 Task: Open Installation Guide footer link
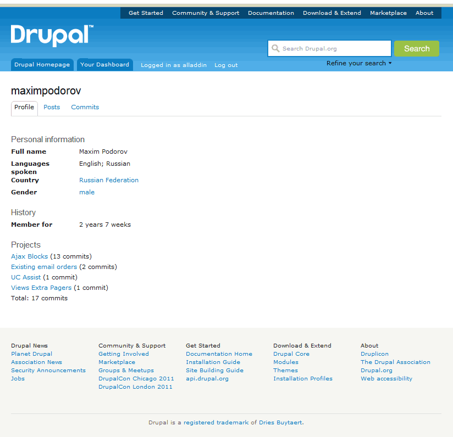pyautogui.click(x=213, y=362)
